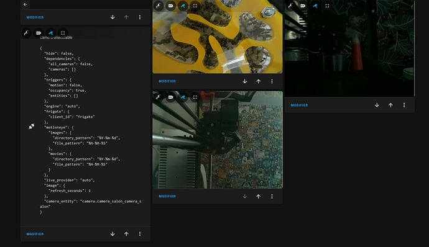Click the "motion": false line

pos(65,85)
